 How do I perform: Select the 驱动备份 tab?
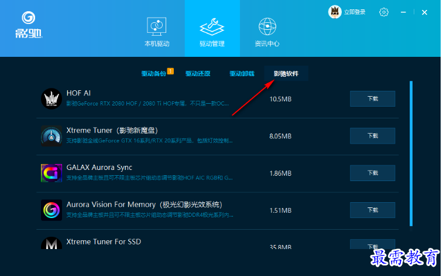(154, 73)
